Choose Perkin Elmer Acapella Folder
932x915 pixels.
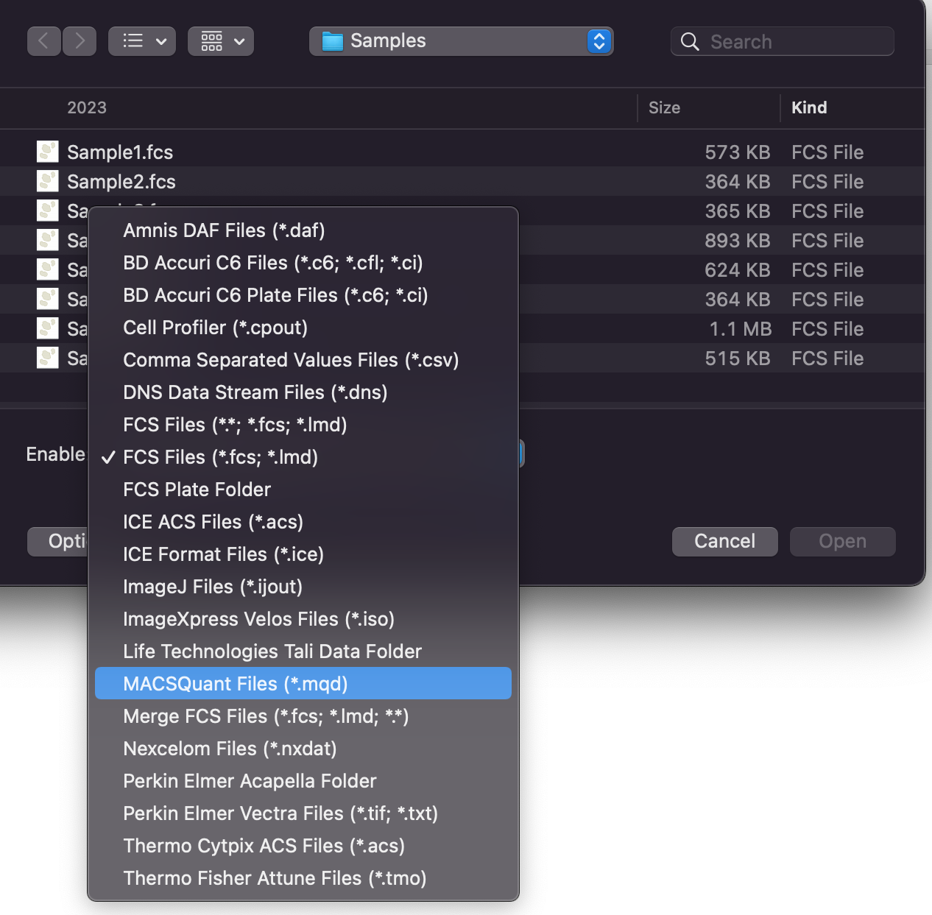pos(303,781)
